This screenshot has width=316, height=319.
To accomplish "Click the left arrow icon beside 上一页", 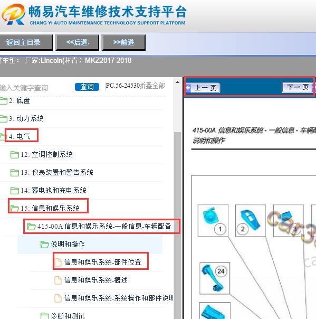I will pos(188,88).
